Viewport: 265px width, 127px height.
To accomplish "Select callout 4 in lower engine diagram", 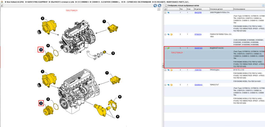I will pyautogui.click(x=48, y=99).
